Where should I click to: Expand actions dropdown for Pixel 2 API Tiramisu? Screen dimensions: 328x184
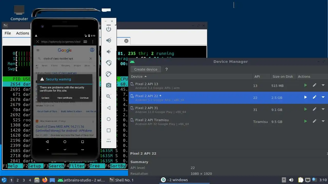coord(323,121)
